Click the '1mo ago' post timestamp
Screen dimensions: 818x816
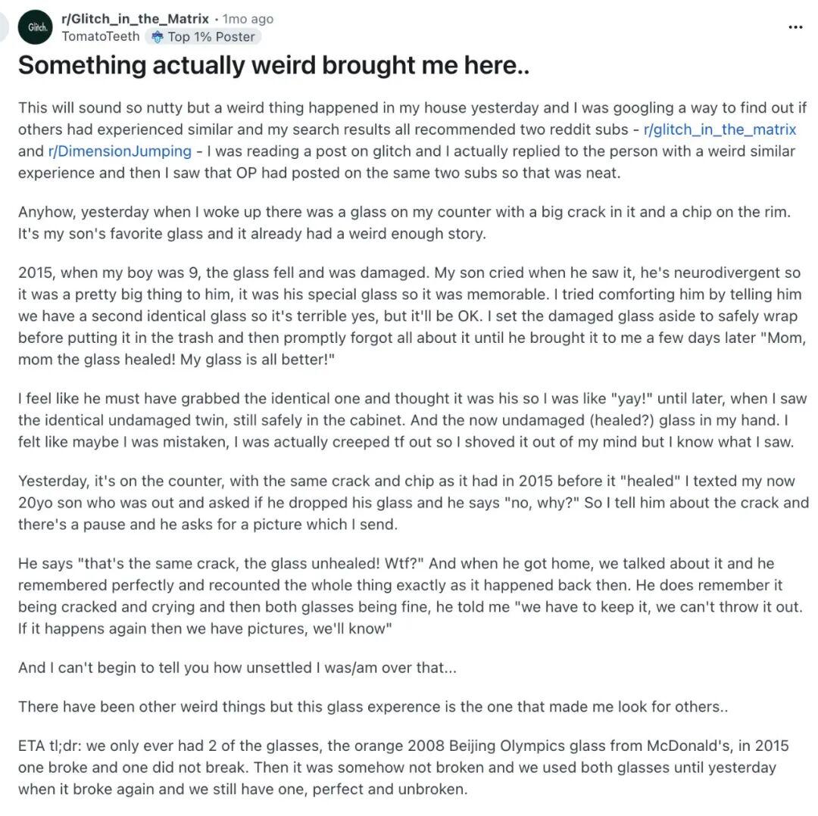point(248,19)
